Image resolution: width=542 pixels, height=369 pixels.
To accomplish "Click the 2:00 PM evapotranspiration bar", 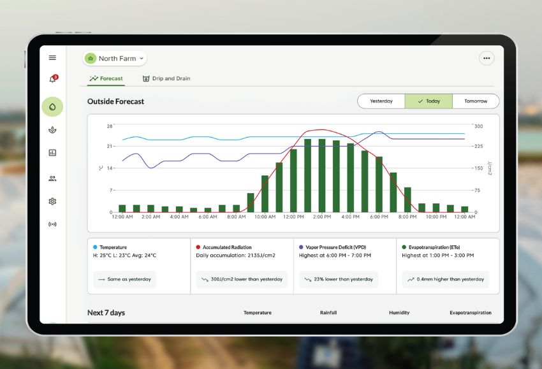I will click(322, 175).
